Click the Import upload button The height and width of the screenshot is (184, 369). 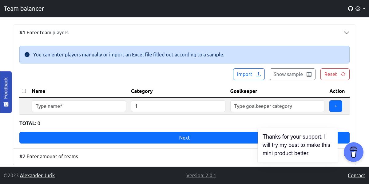(249, 74)
